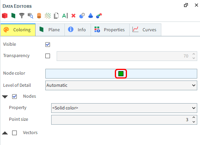Click the orange cylinder icon
Screen dimensions: 200x145
click(39, 16)
